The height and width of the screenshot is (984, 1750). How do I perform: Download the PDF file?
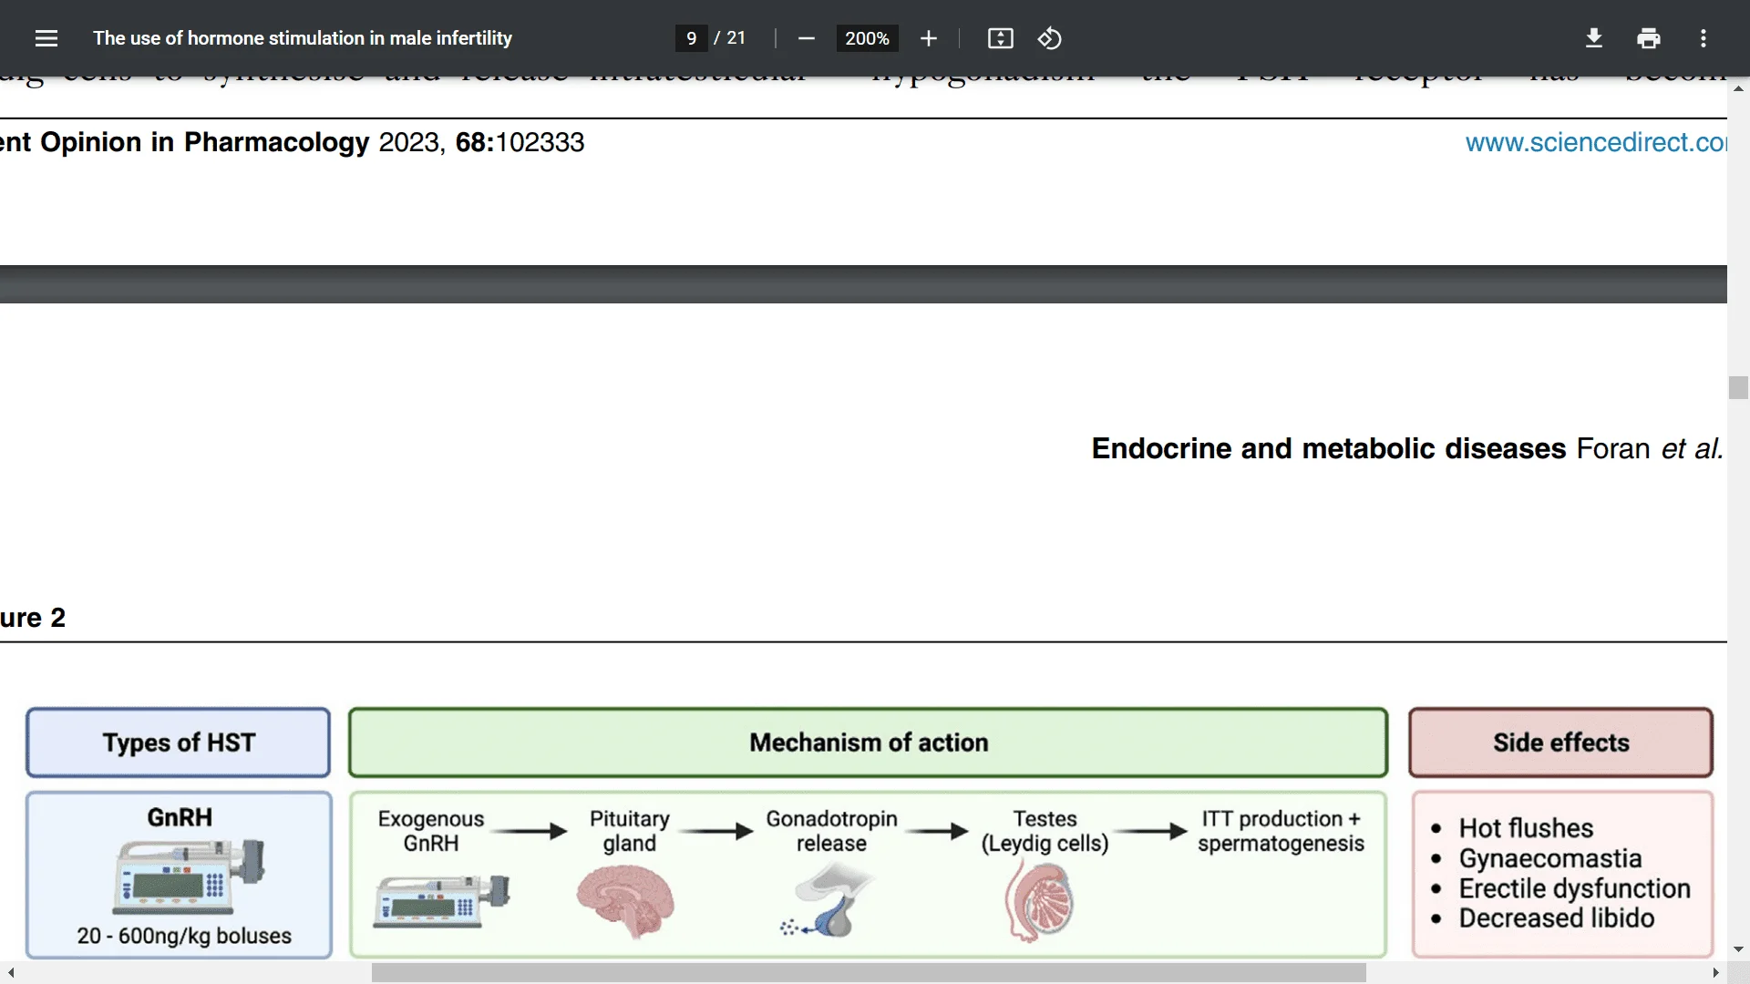click(1593, 38)
